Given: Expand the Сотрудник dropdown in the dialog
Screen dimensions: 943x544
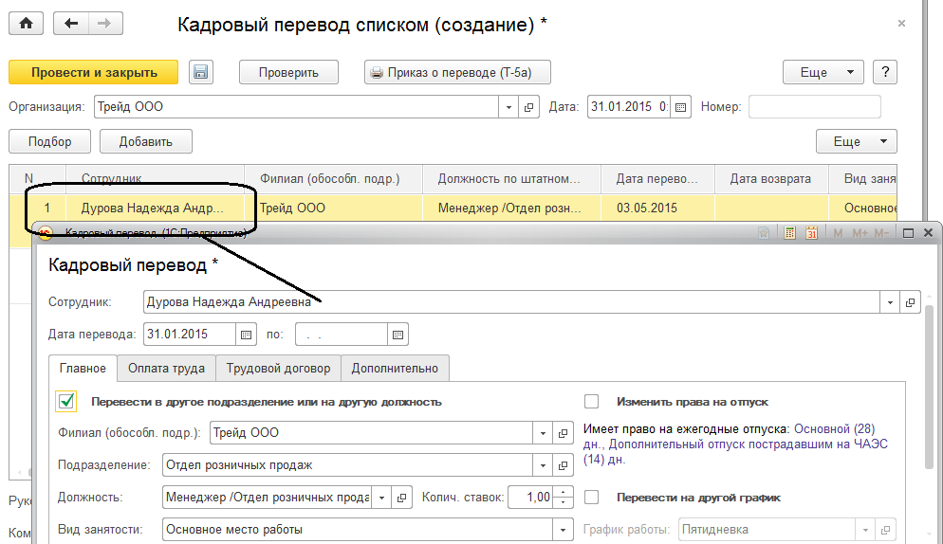Looking at the screenshot, I should [x=890, y=302].
